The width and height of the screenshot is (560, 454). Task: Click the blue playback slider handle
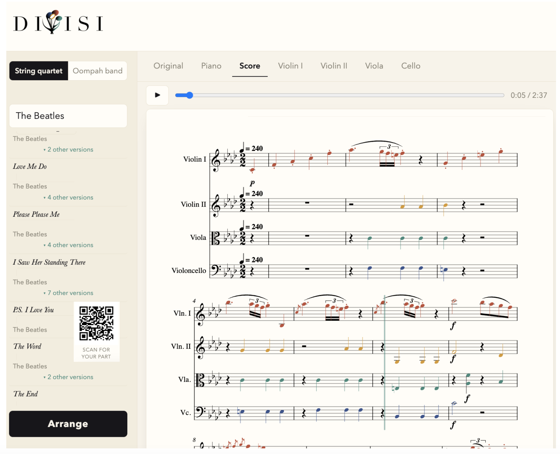pos(189,95)
